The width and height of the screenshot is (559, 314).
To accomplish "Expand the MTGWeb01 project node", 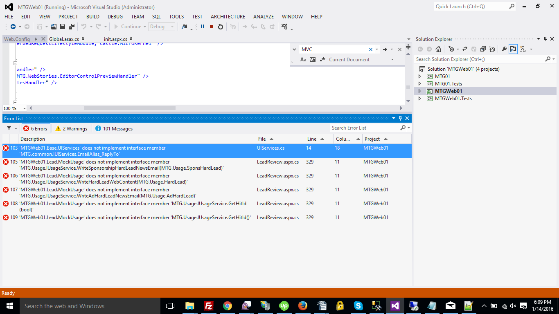I will pos(419,91).
